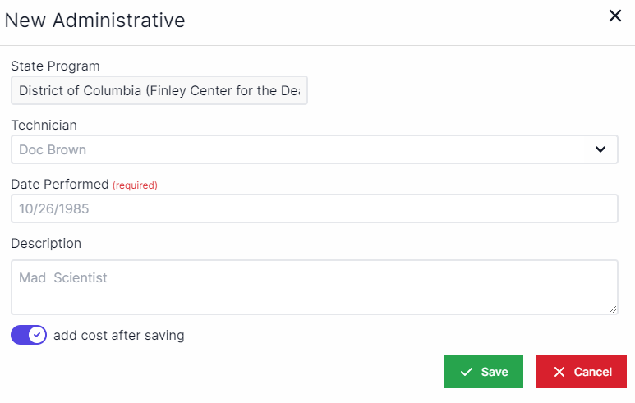
Task: Cancel the new administrative entry
Action: point(581,372)
